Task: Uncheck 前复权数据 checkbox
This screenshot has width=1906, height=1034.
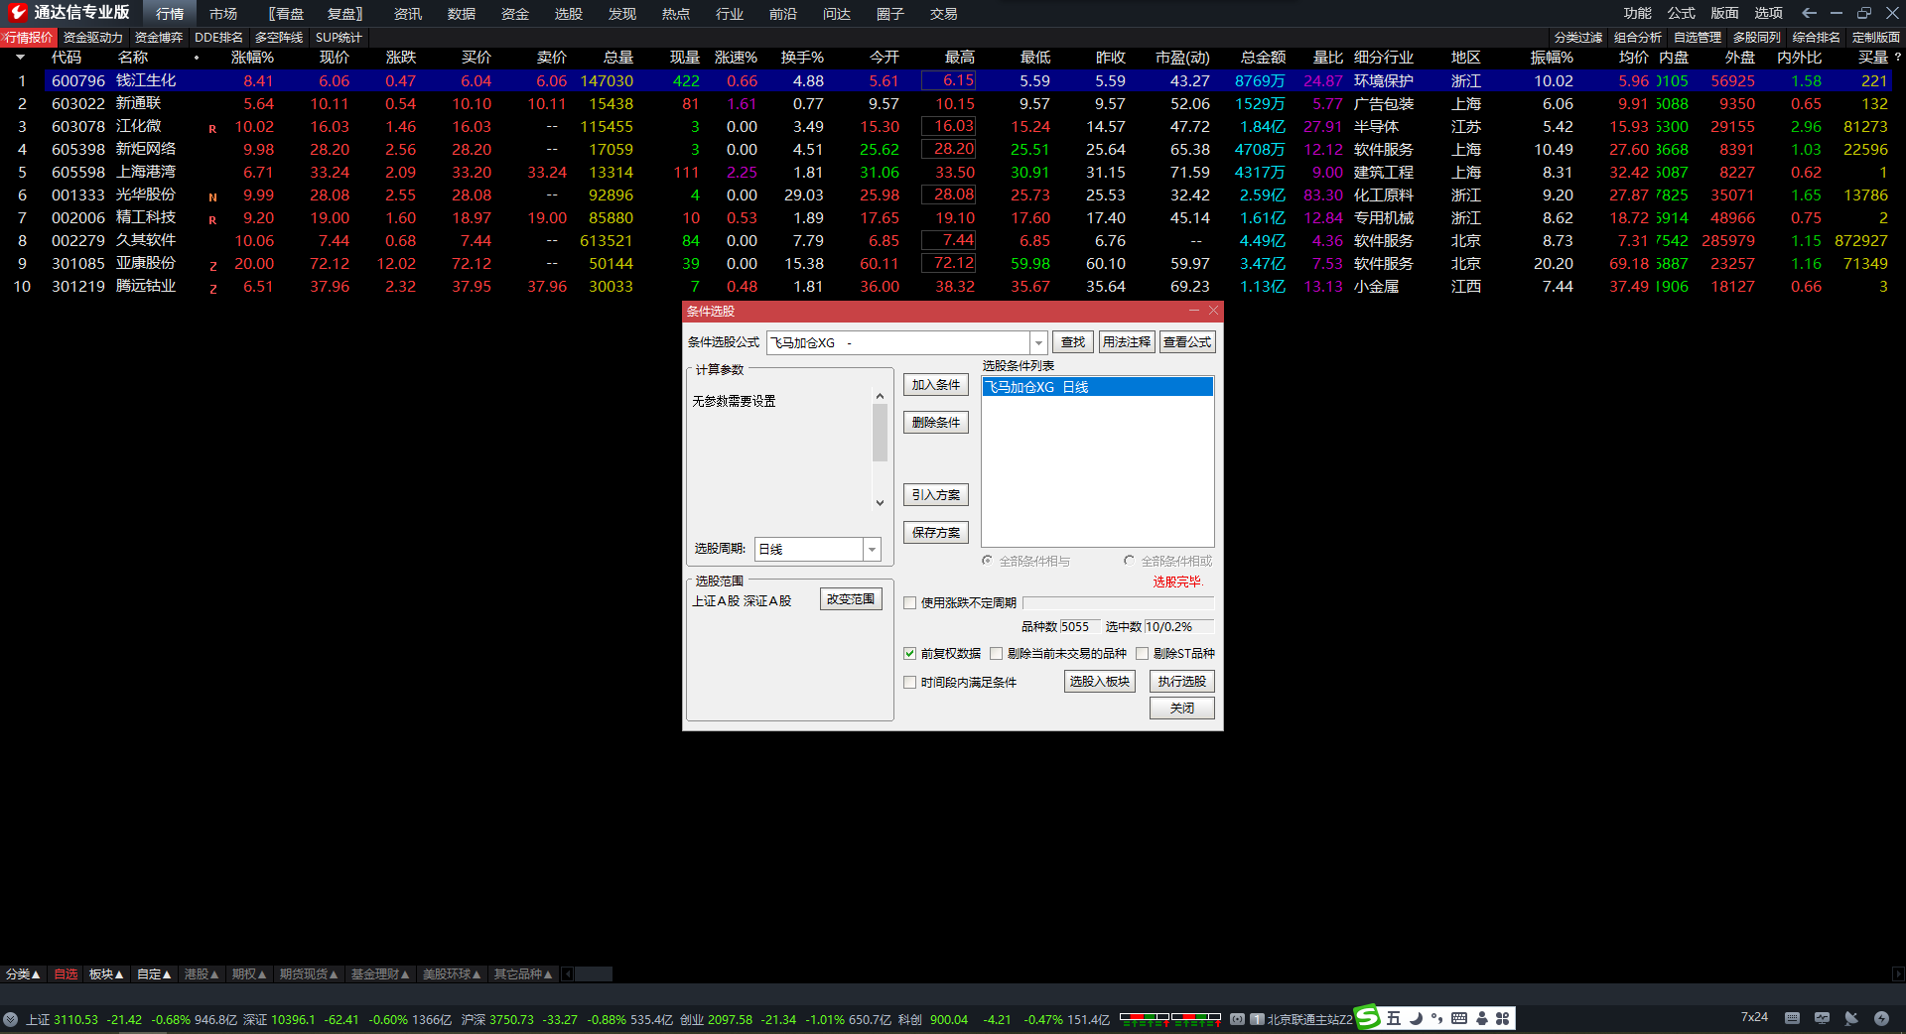Action: (x=909, y=653)
